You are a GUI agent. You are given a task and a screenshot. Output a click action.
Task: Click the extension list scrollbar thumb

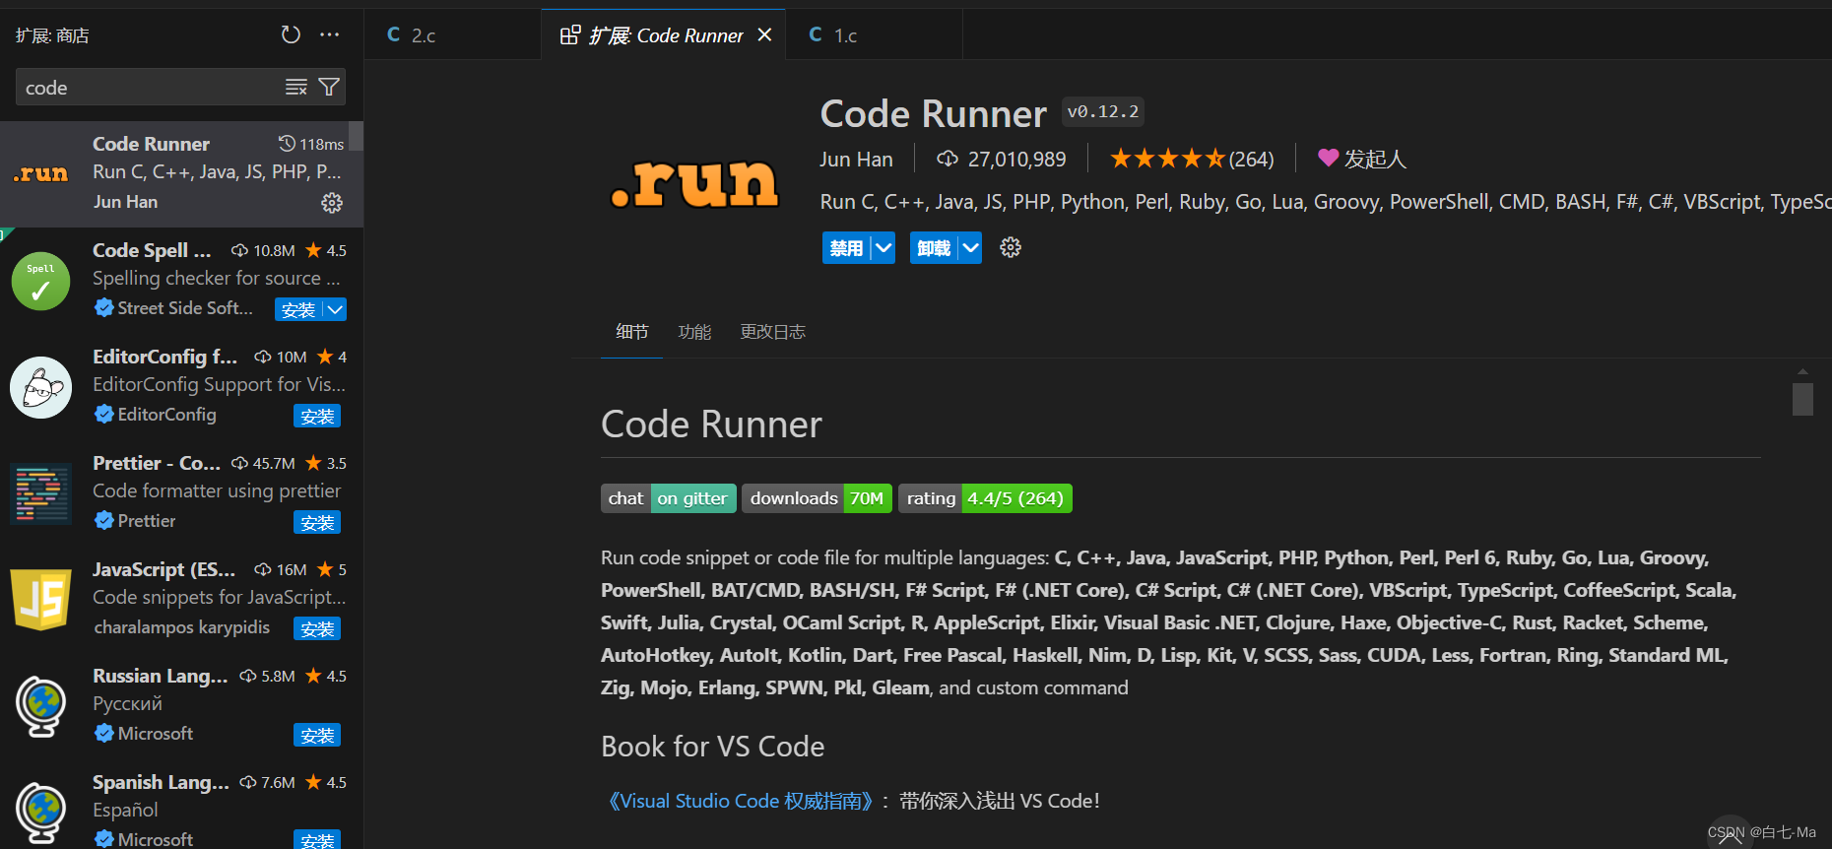tap(357, 136)
